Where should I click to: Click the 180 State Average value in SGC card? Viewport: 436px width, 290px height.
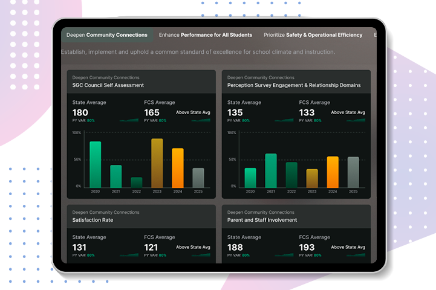[x=80, y=113]
